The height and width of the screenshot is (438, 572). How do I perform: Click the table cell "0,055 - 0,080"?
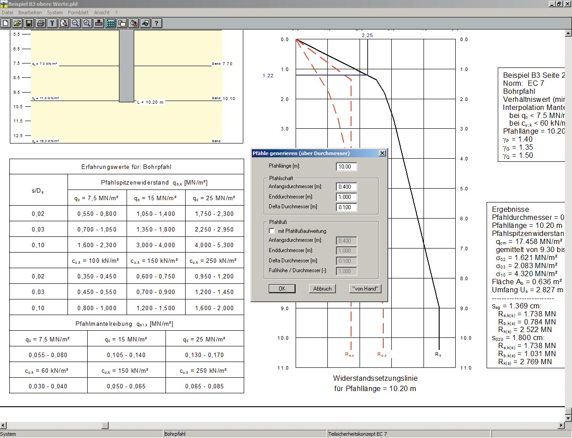click(48, 355)
